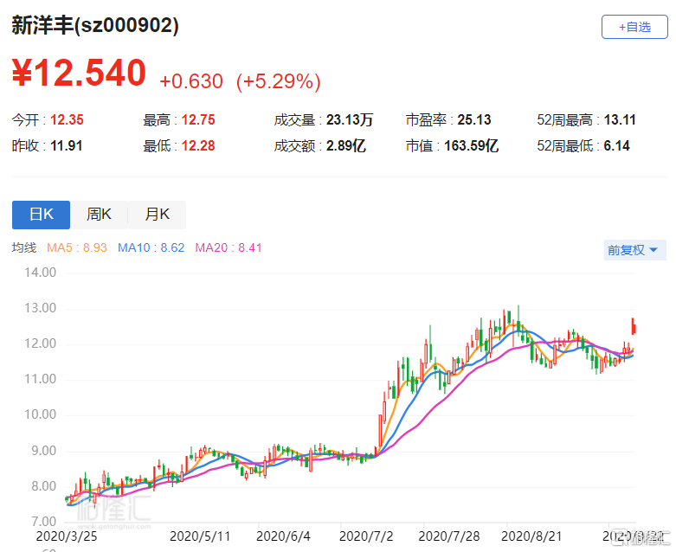Click the MA20 : 8.41 indicator label

[229, 247]
